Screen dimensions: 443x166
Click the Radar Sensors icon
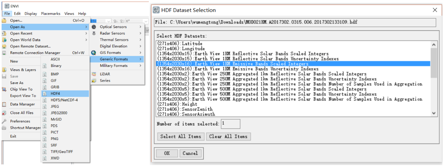tap(94, 33)
